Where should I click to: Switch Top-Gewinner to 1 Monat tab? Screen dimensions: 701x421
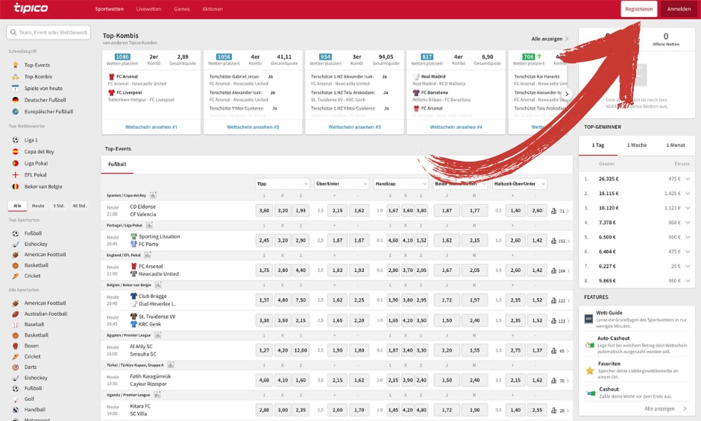[x=676, y=145]
